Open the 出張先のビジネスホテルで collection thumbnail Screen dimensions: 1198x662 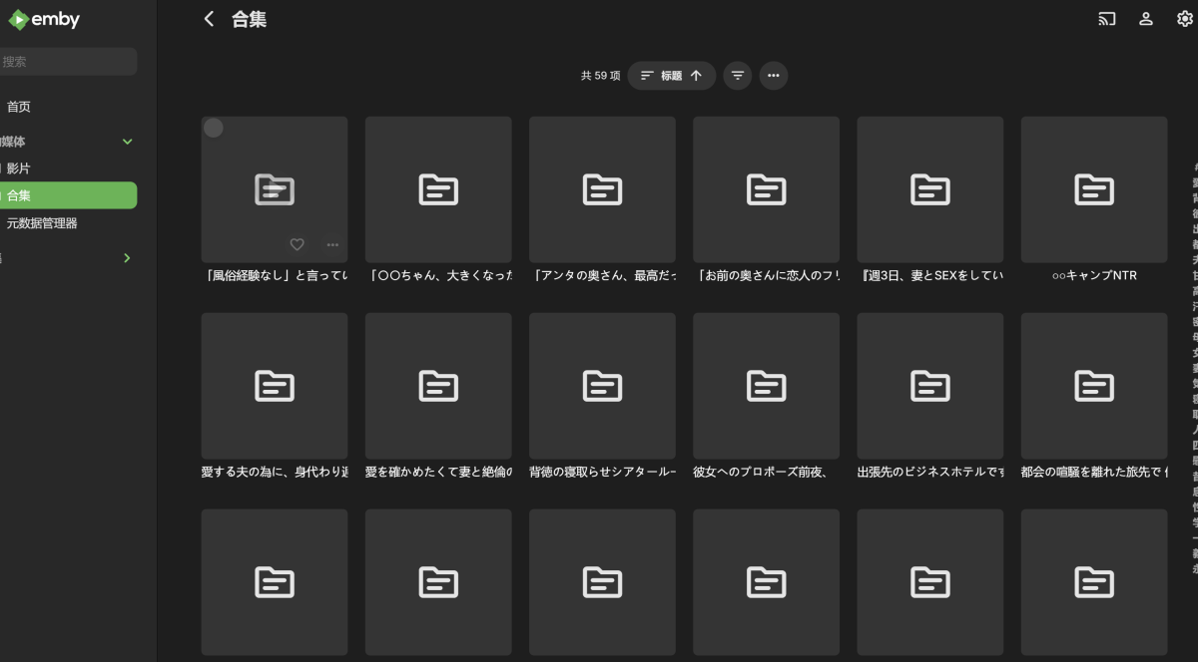pos(930,386)
